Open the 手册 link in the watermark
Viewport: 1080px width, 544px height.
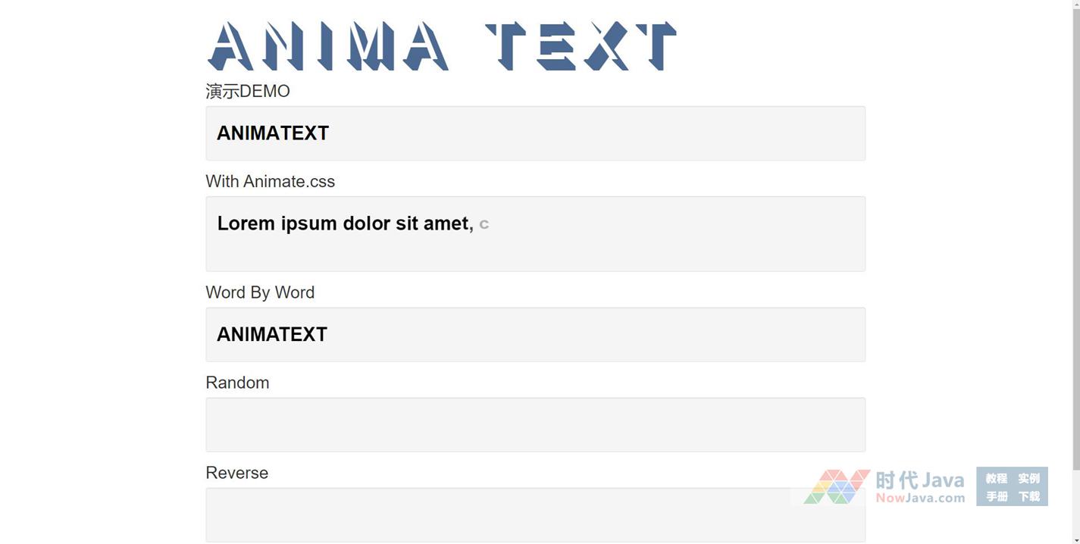click(x=996, y=496)
